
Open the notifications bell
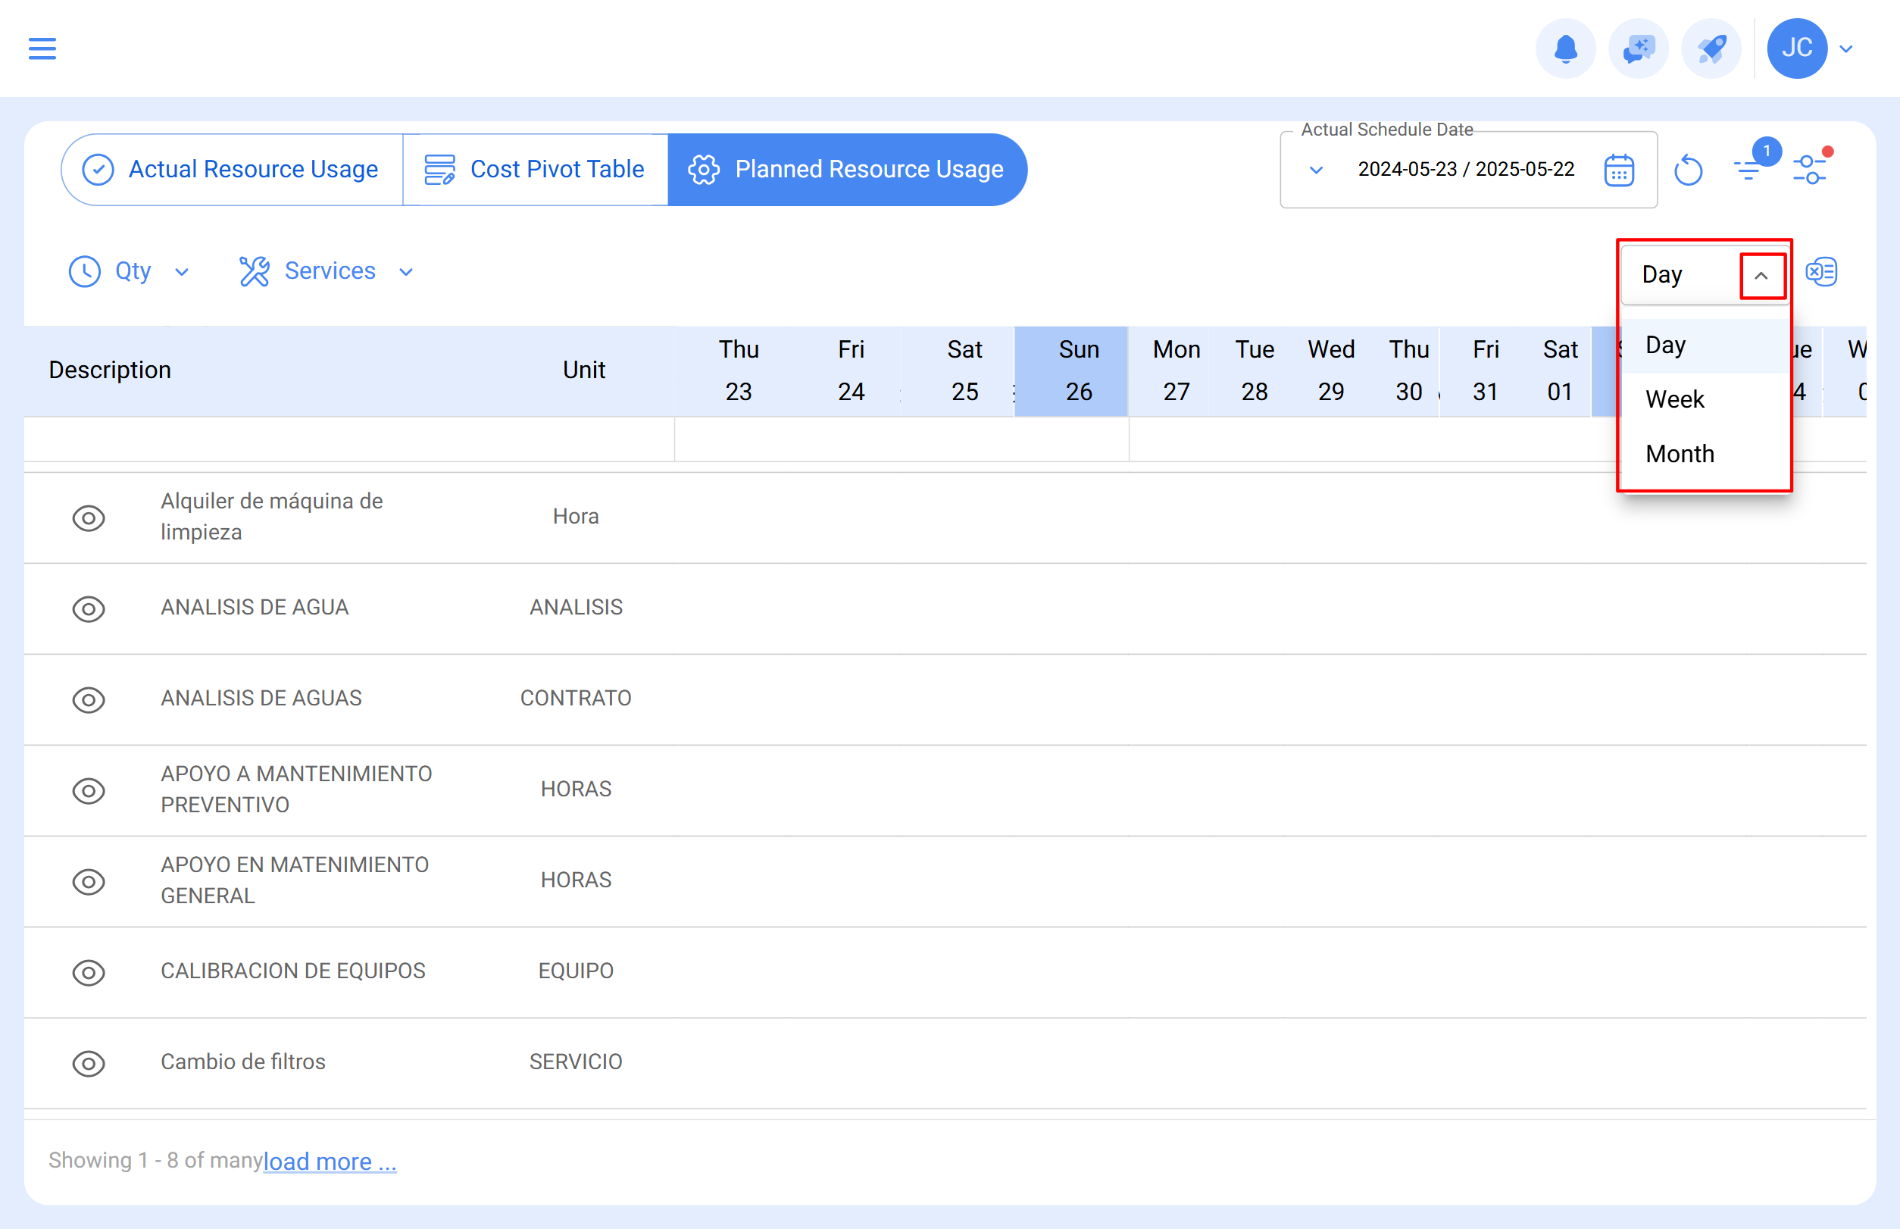tap(1566, 48)
